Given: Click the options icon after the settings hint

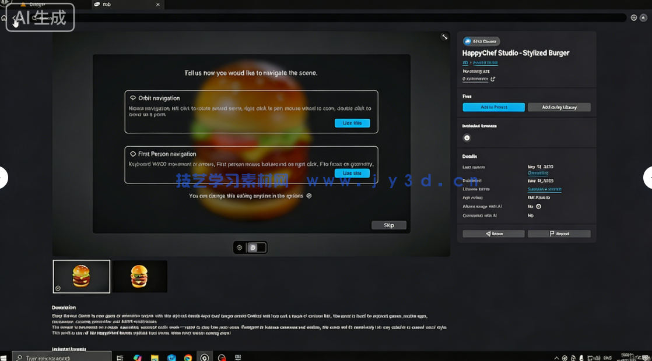Looking at the screenshot, I should tap(309, 196).
